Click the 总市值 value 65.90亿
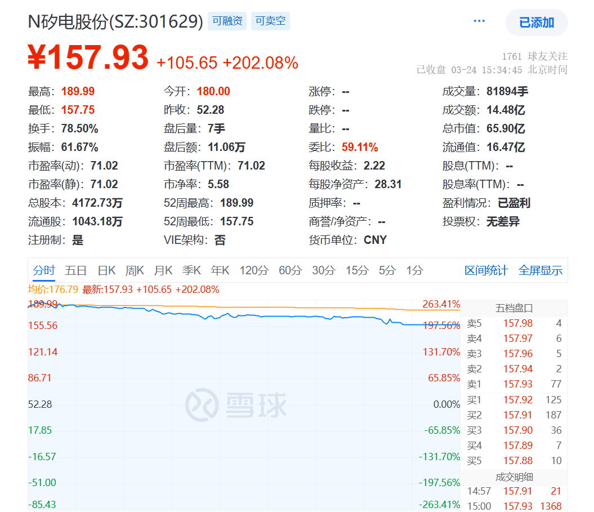 click(x=506, y=128)
